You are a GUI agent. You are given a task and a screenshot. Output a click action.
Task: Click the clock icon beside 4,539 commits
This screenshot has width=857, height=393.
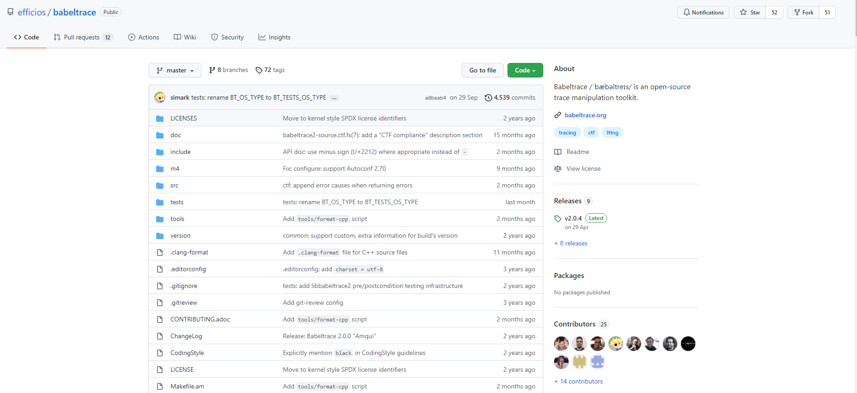coord(488,98)
